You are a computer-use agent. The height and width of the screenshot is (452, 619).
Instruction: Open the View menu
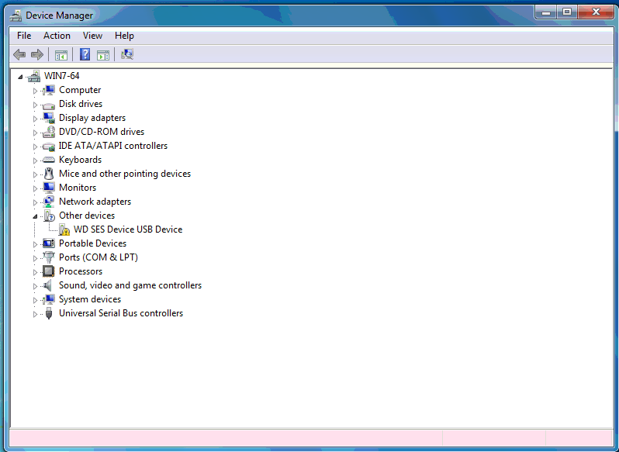point(92,36)
